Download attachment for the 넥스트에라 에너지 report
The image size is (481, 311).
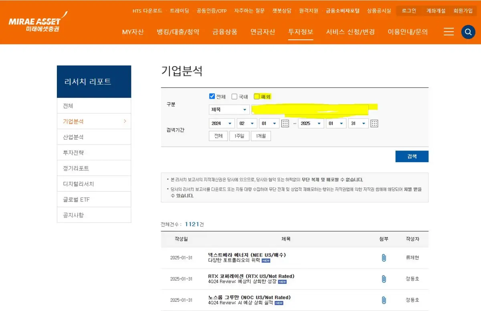click(384, 257)
